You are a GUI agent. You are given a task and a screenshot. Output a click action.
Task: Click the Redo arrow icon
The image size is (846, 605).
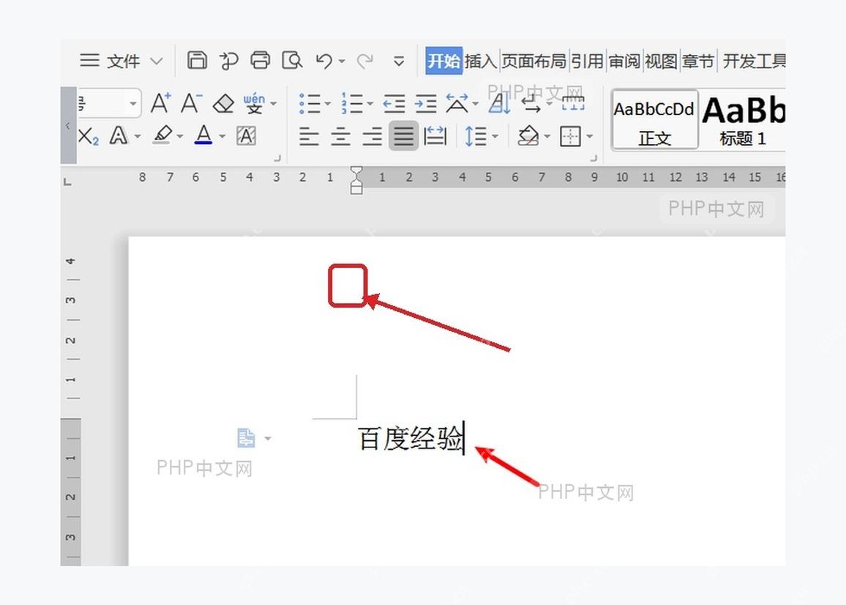[x=365, y=61]
